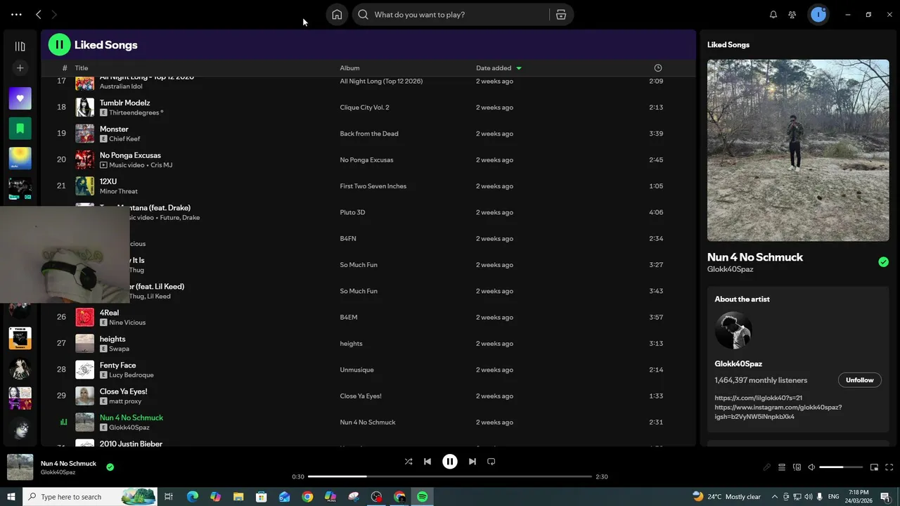Click the plus Create button in sidebar
Image resolution: width=900 pixels, height=506 pixels.
[x=20, y=68]
